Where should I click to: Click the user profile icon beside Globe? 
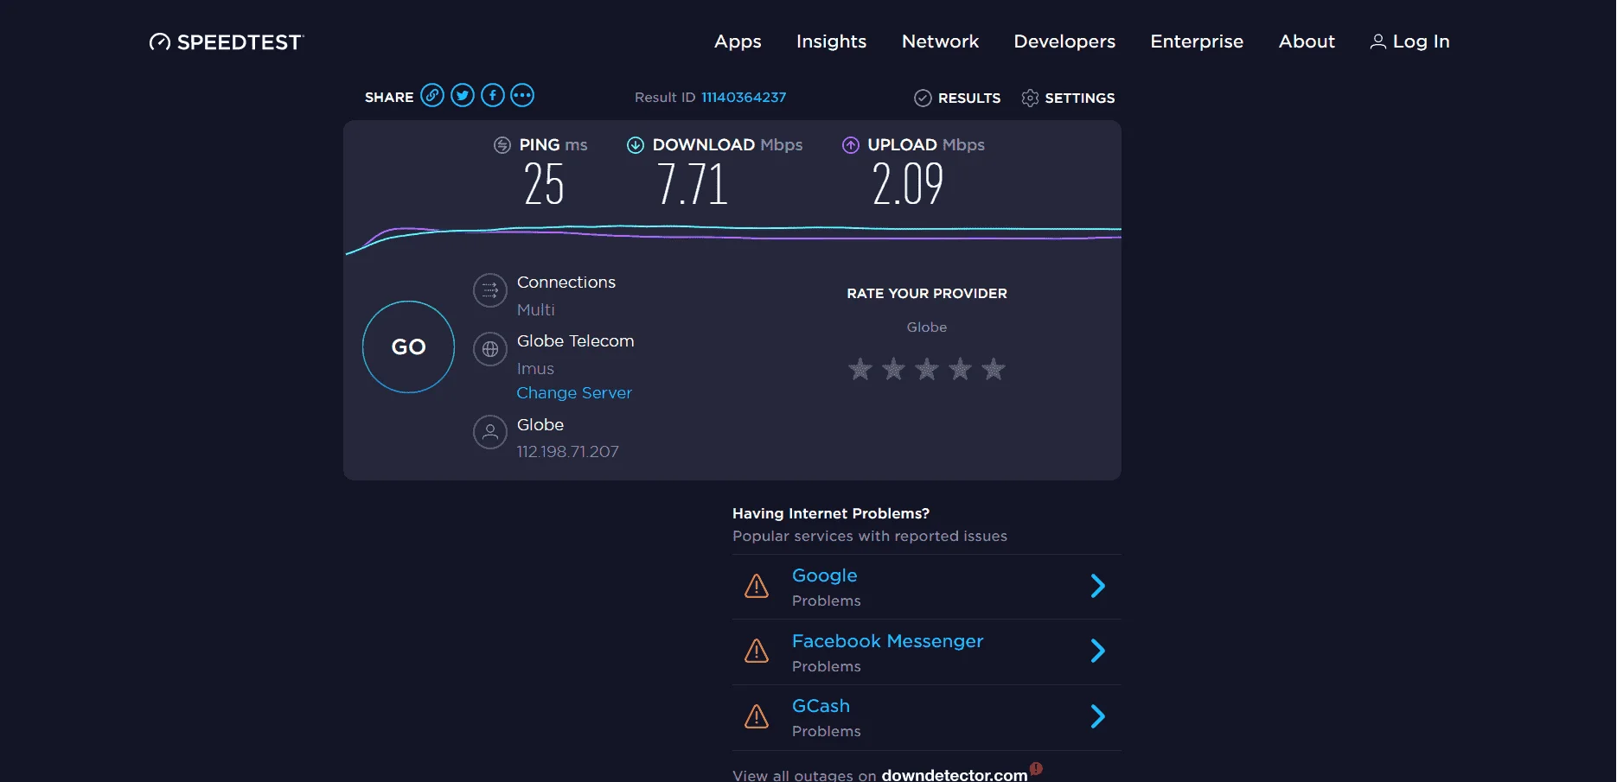point(490,432)
